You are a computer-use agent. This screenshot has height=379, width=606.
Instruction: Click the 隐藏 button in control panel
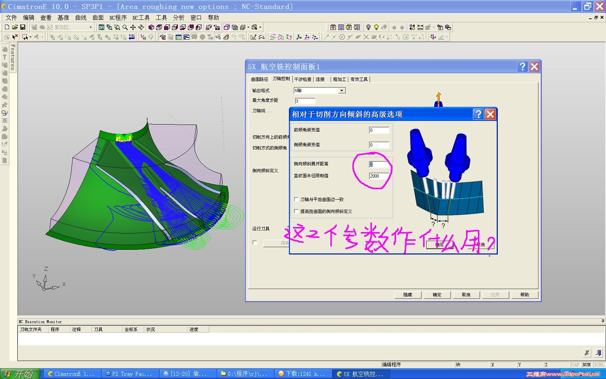coord(408,295)
